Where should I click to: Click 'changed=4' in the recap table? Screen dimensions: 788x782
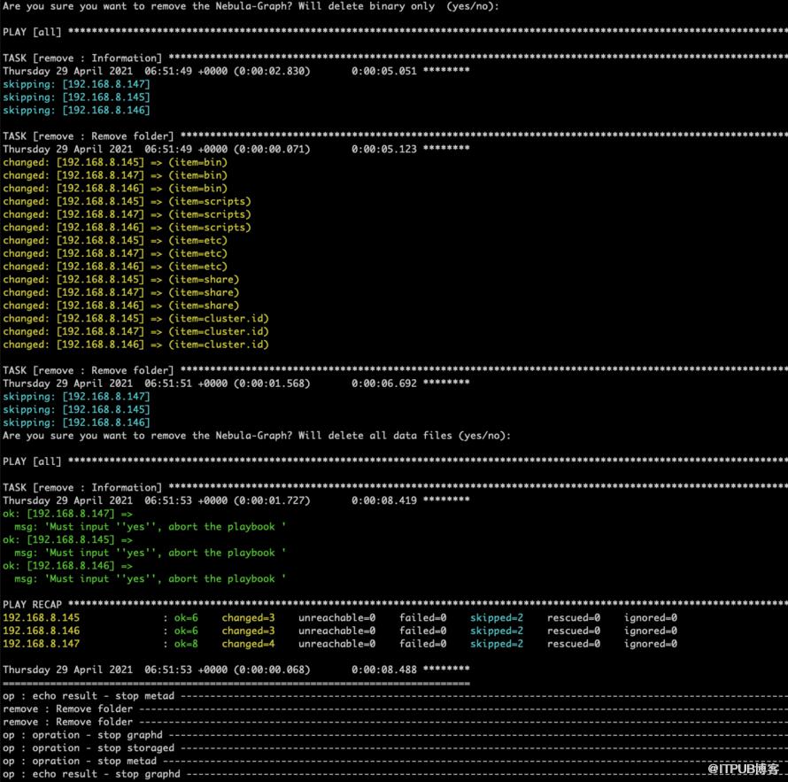(248, 644)
